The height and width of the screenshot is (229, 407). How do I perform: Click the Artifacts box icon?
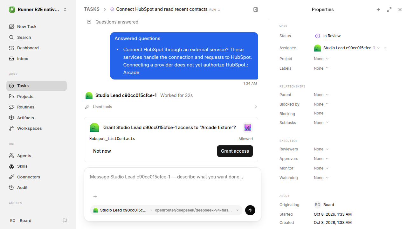click(x=11, y=118)
